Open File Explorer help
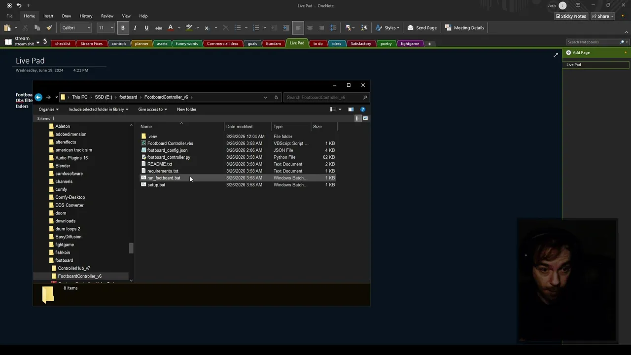This screenshot has width=631, height=355. click(363, 109)
